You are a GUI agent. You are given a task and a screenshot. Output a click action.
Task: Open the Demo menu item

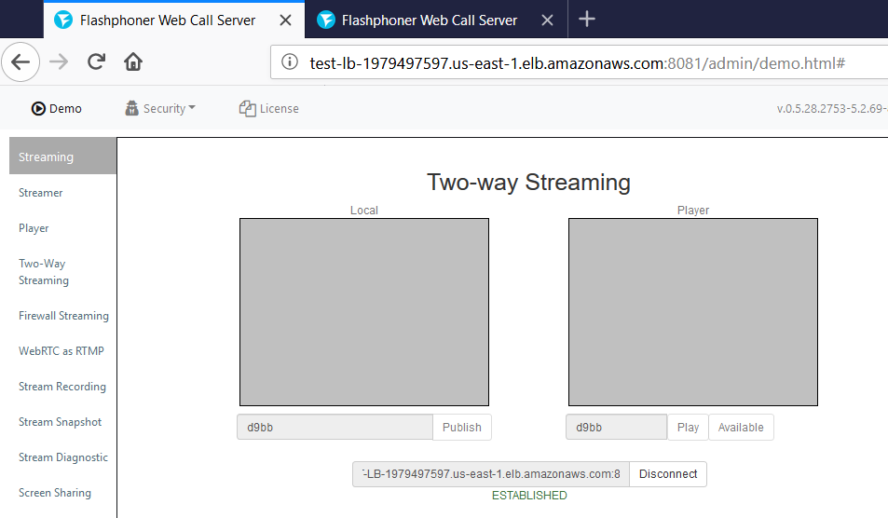57,108
